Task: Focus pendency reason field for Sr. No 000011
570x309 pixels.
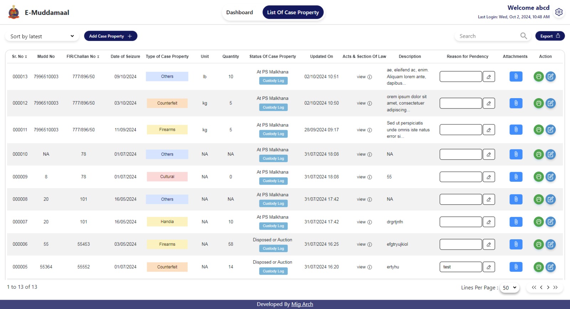Action: point(461,129)
